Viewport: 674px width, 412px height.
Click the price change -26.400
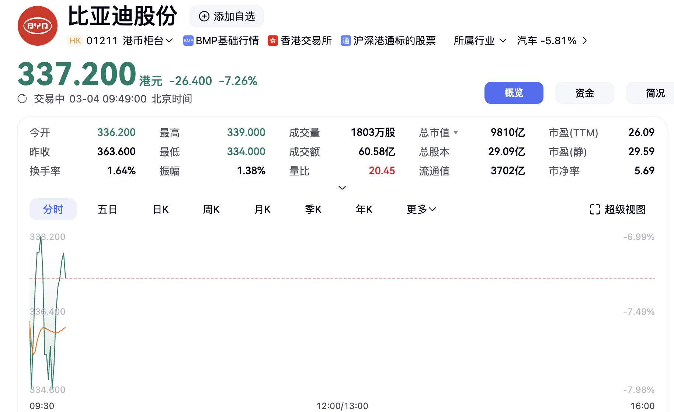[191, 81]
